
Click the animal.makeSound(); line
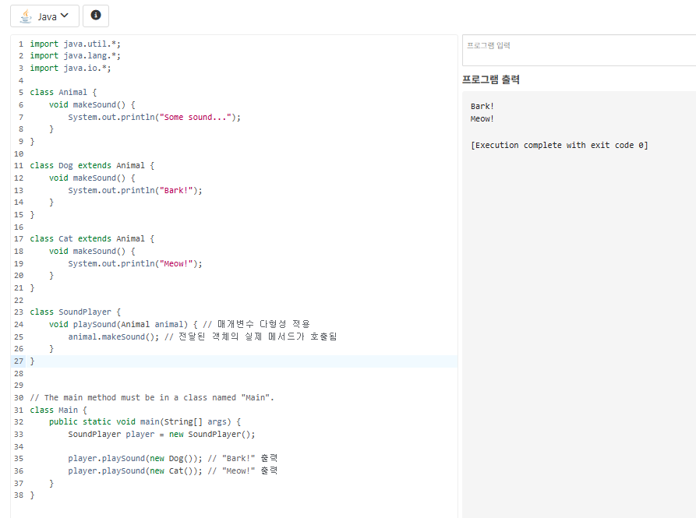[203, 337]
